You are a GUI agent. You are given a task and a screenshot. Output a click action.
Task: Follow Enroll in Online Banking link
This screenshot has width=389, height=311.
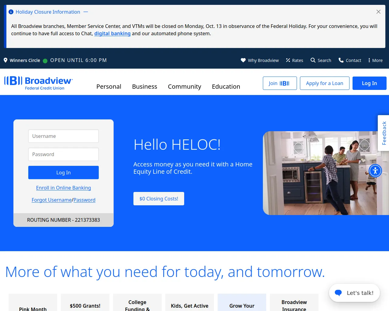pyautogui.click(x=64, y=188)
